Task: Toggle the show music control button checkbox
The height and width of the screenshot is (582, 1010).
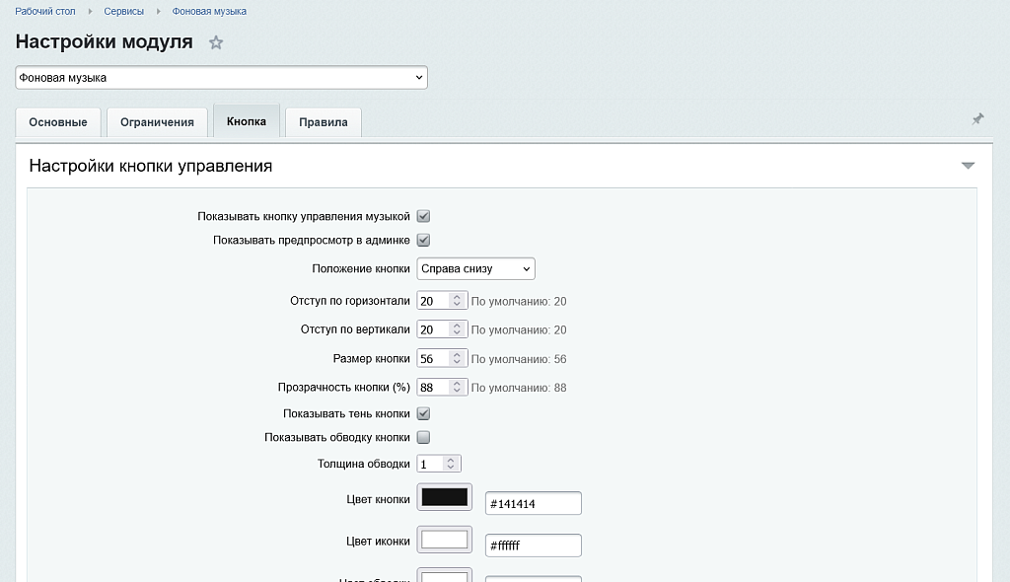Action: coord(423,216)
